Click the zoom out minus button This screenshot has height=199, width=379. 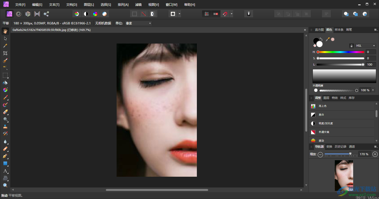coord(320,155)
